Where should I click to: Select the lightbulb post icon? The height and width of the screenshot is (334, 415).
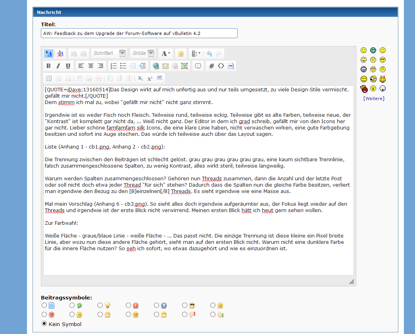click(x=108, y=305)
